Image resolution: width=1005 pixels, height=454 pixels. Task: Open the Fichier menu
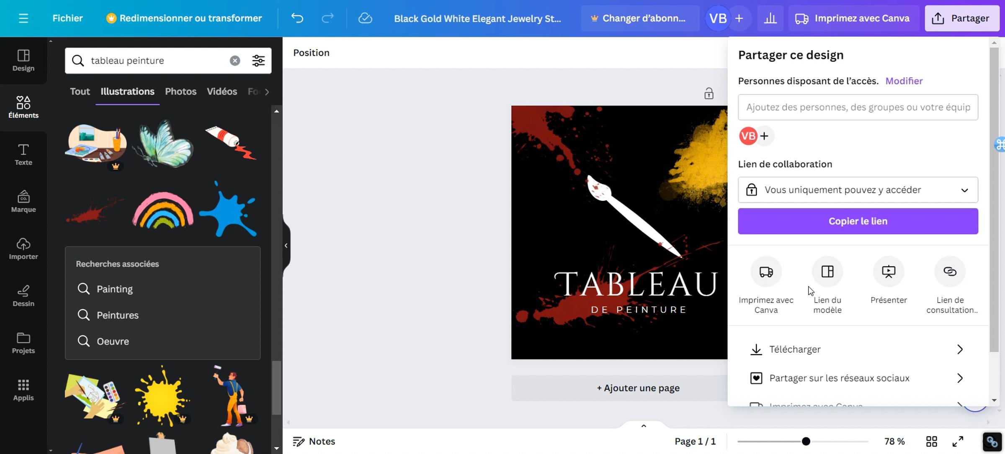[67, 18]
